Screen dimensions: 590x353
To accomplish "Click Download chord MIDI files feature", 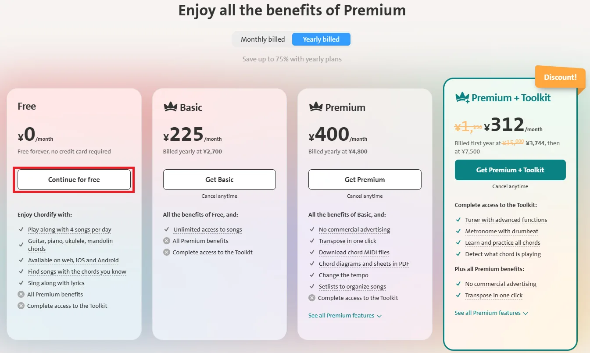I will click(x=354, y=252).
